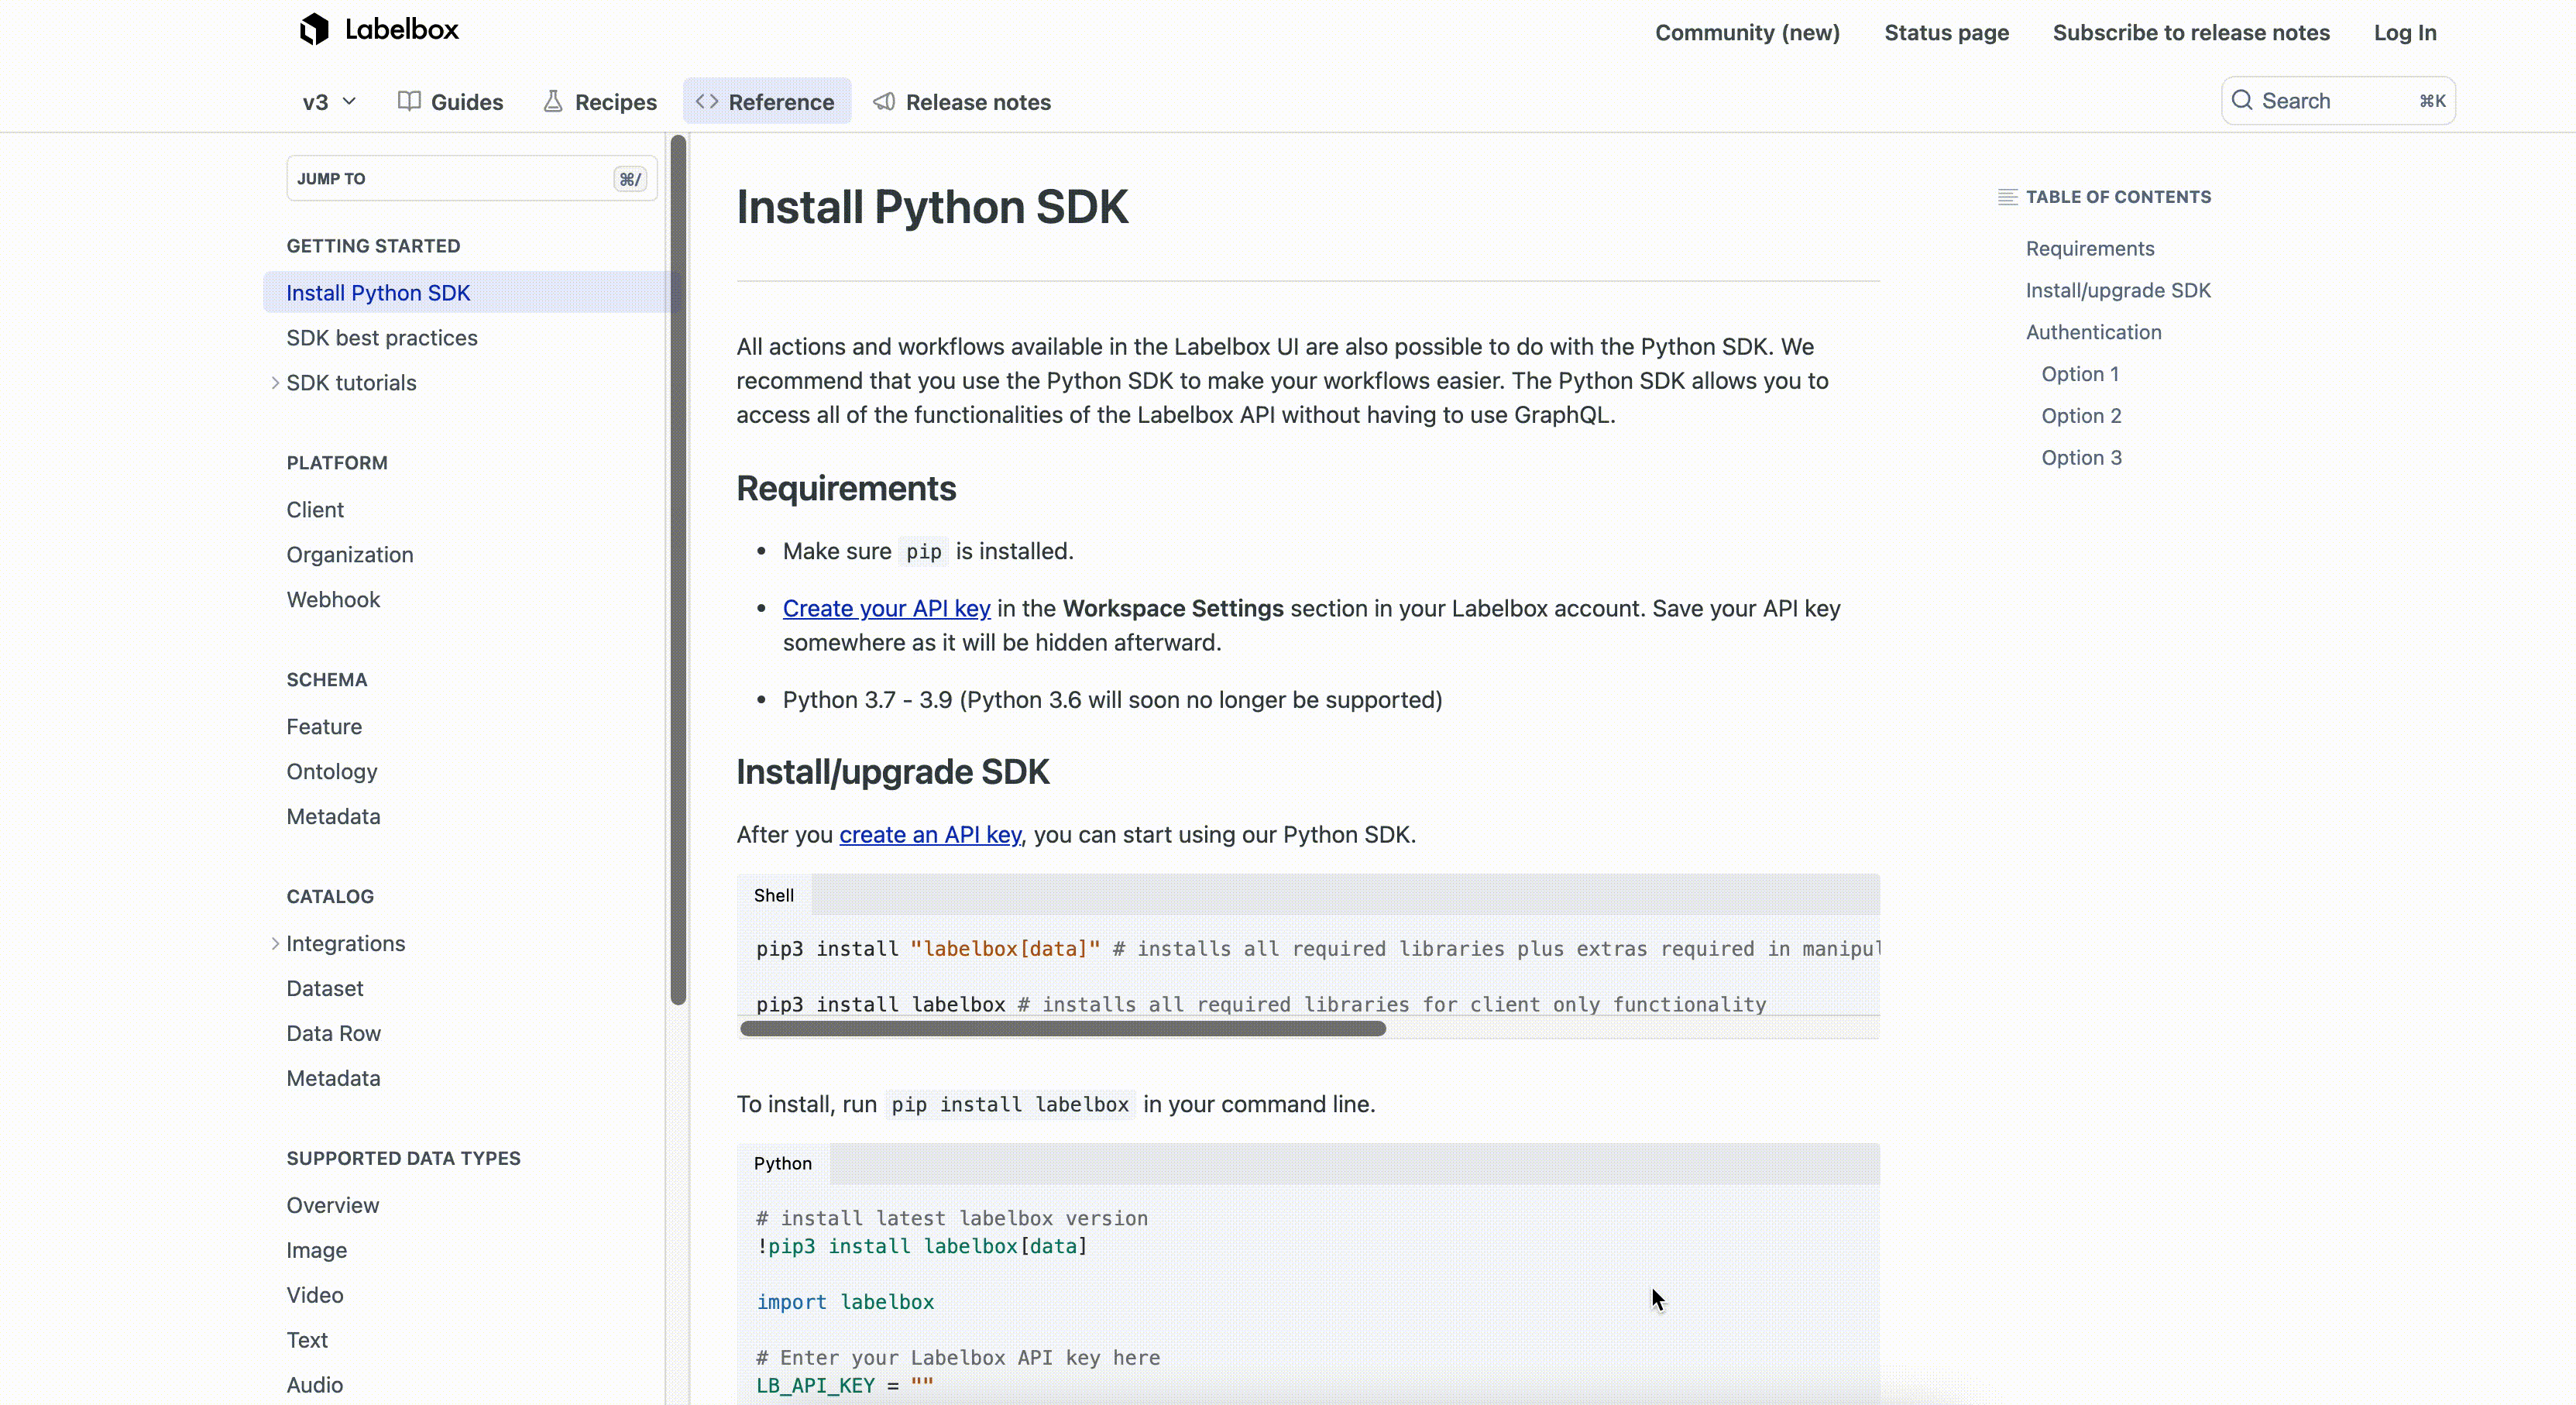The width and height of the screenshot is (2576, 1405).
Task: Click Subscribe to release notes
Action: click(x=2191, y=32)
